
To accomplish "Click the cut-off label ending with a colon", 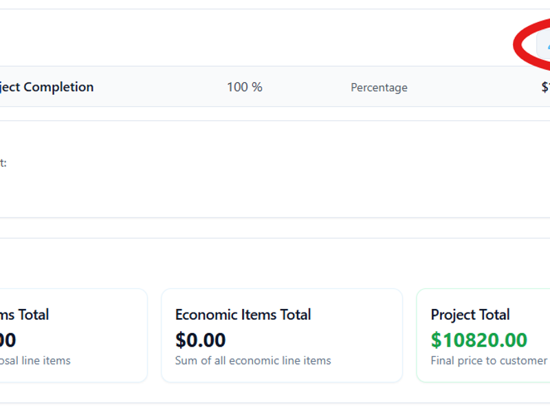I will pos(3,163).
